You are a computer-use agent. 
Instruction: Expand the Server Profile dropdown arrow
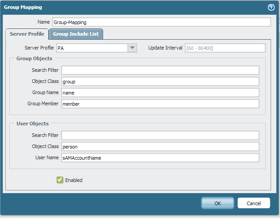click(132, 48)
